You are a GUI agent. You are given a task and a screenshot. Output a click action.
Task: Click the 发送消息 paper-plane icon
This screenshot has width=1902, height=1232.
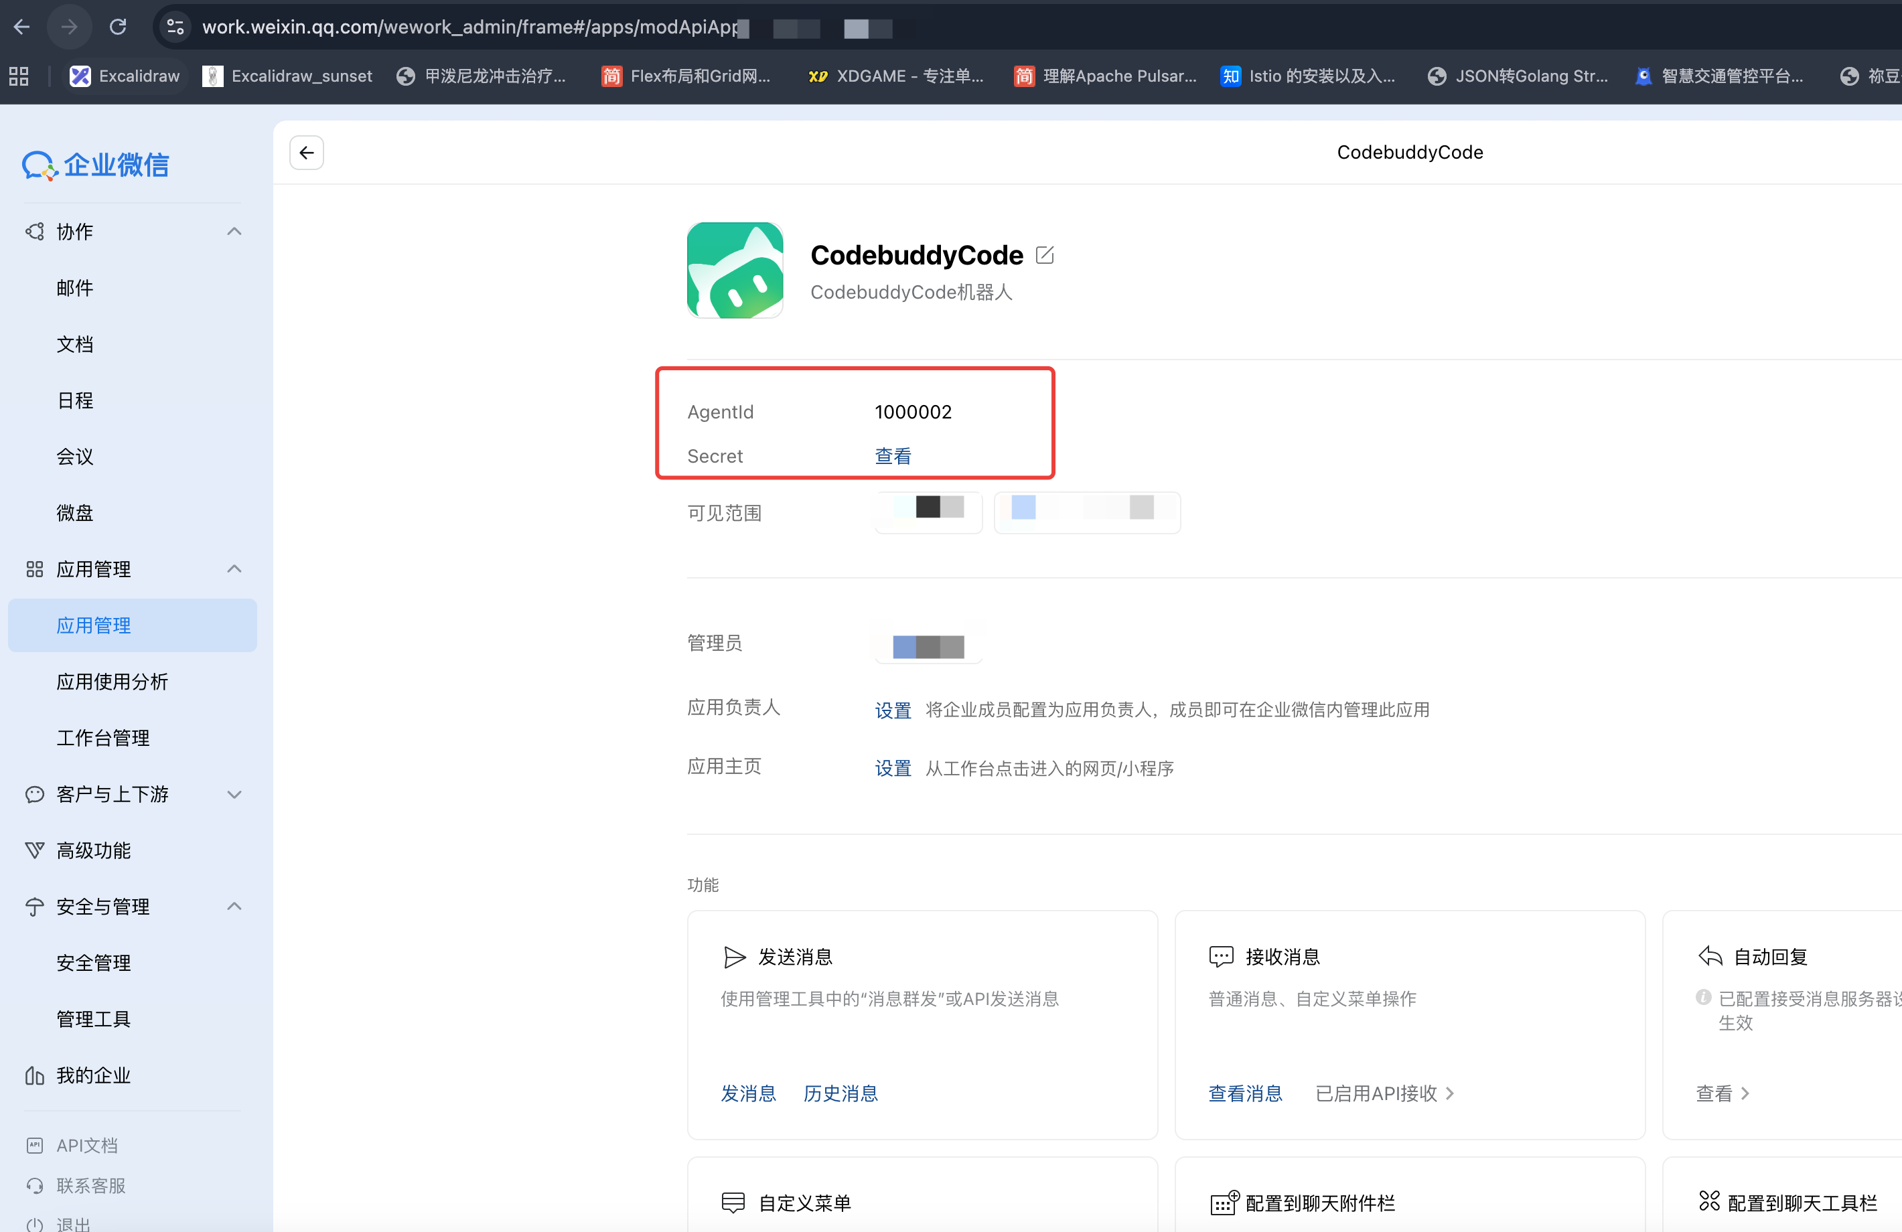click(735, 956)
